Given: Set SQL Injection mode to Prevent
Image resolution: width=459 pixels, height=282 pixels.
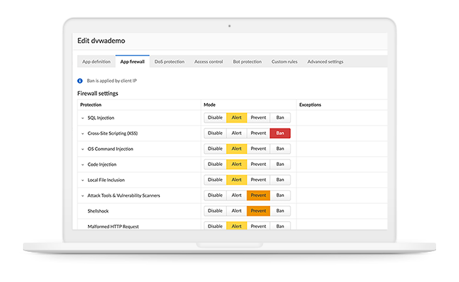Looking at the screenshot, I should [258, 117].
